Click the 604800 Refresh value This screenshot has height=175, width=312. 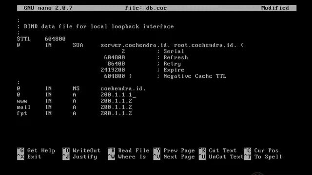tap(115, 57)
